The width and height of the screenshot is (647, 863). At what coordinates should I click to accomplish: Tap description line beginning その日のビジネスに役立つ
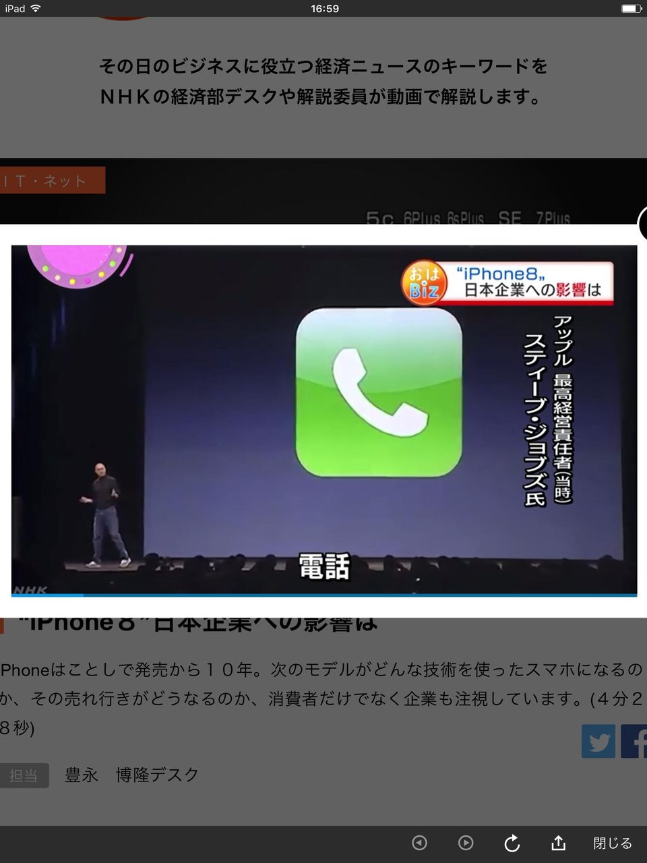pos(323,66)
